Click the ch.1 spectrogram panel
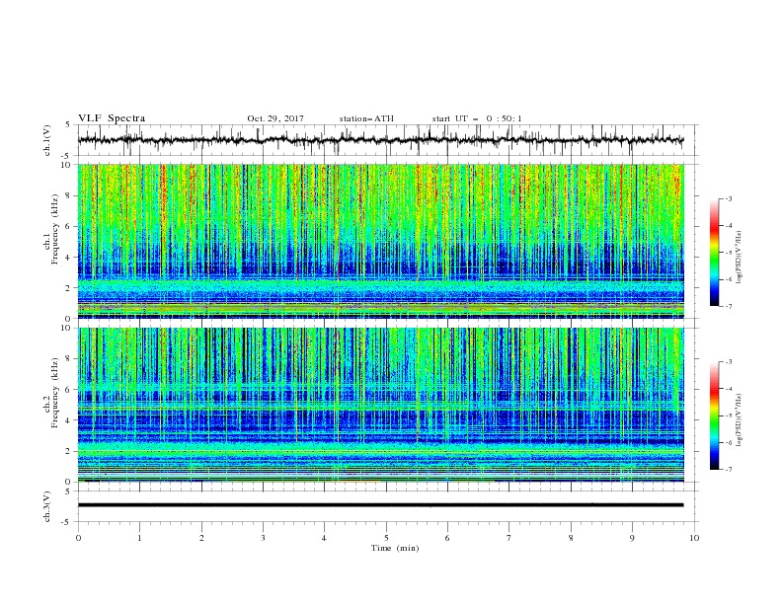 click(381, 241)
